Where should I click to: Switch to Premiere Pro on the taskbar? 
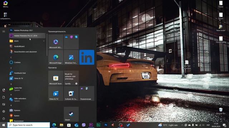[91, 125]
